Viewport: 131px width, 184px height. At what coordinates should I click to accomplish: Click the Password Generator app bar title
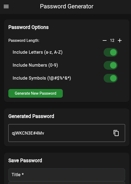(x=67, y=6)
